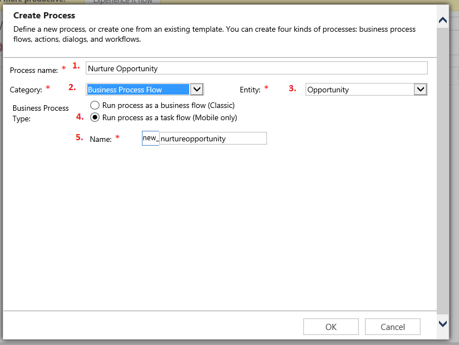The image size is (459, 345).
Task: Click the Category field label
Action: [x=26, y=90]
